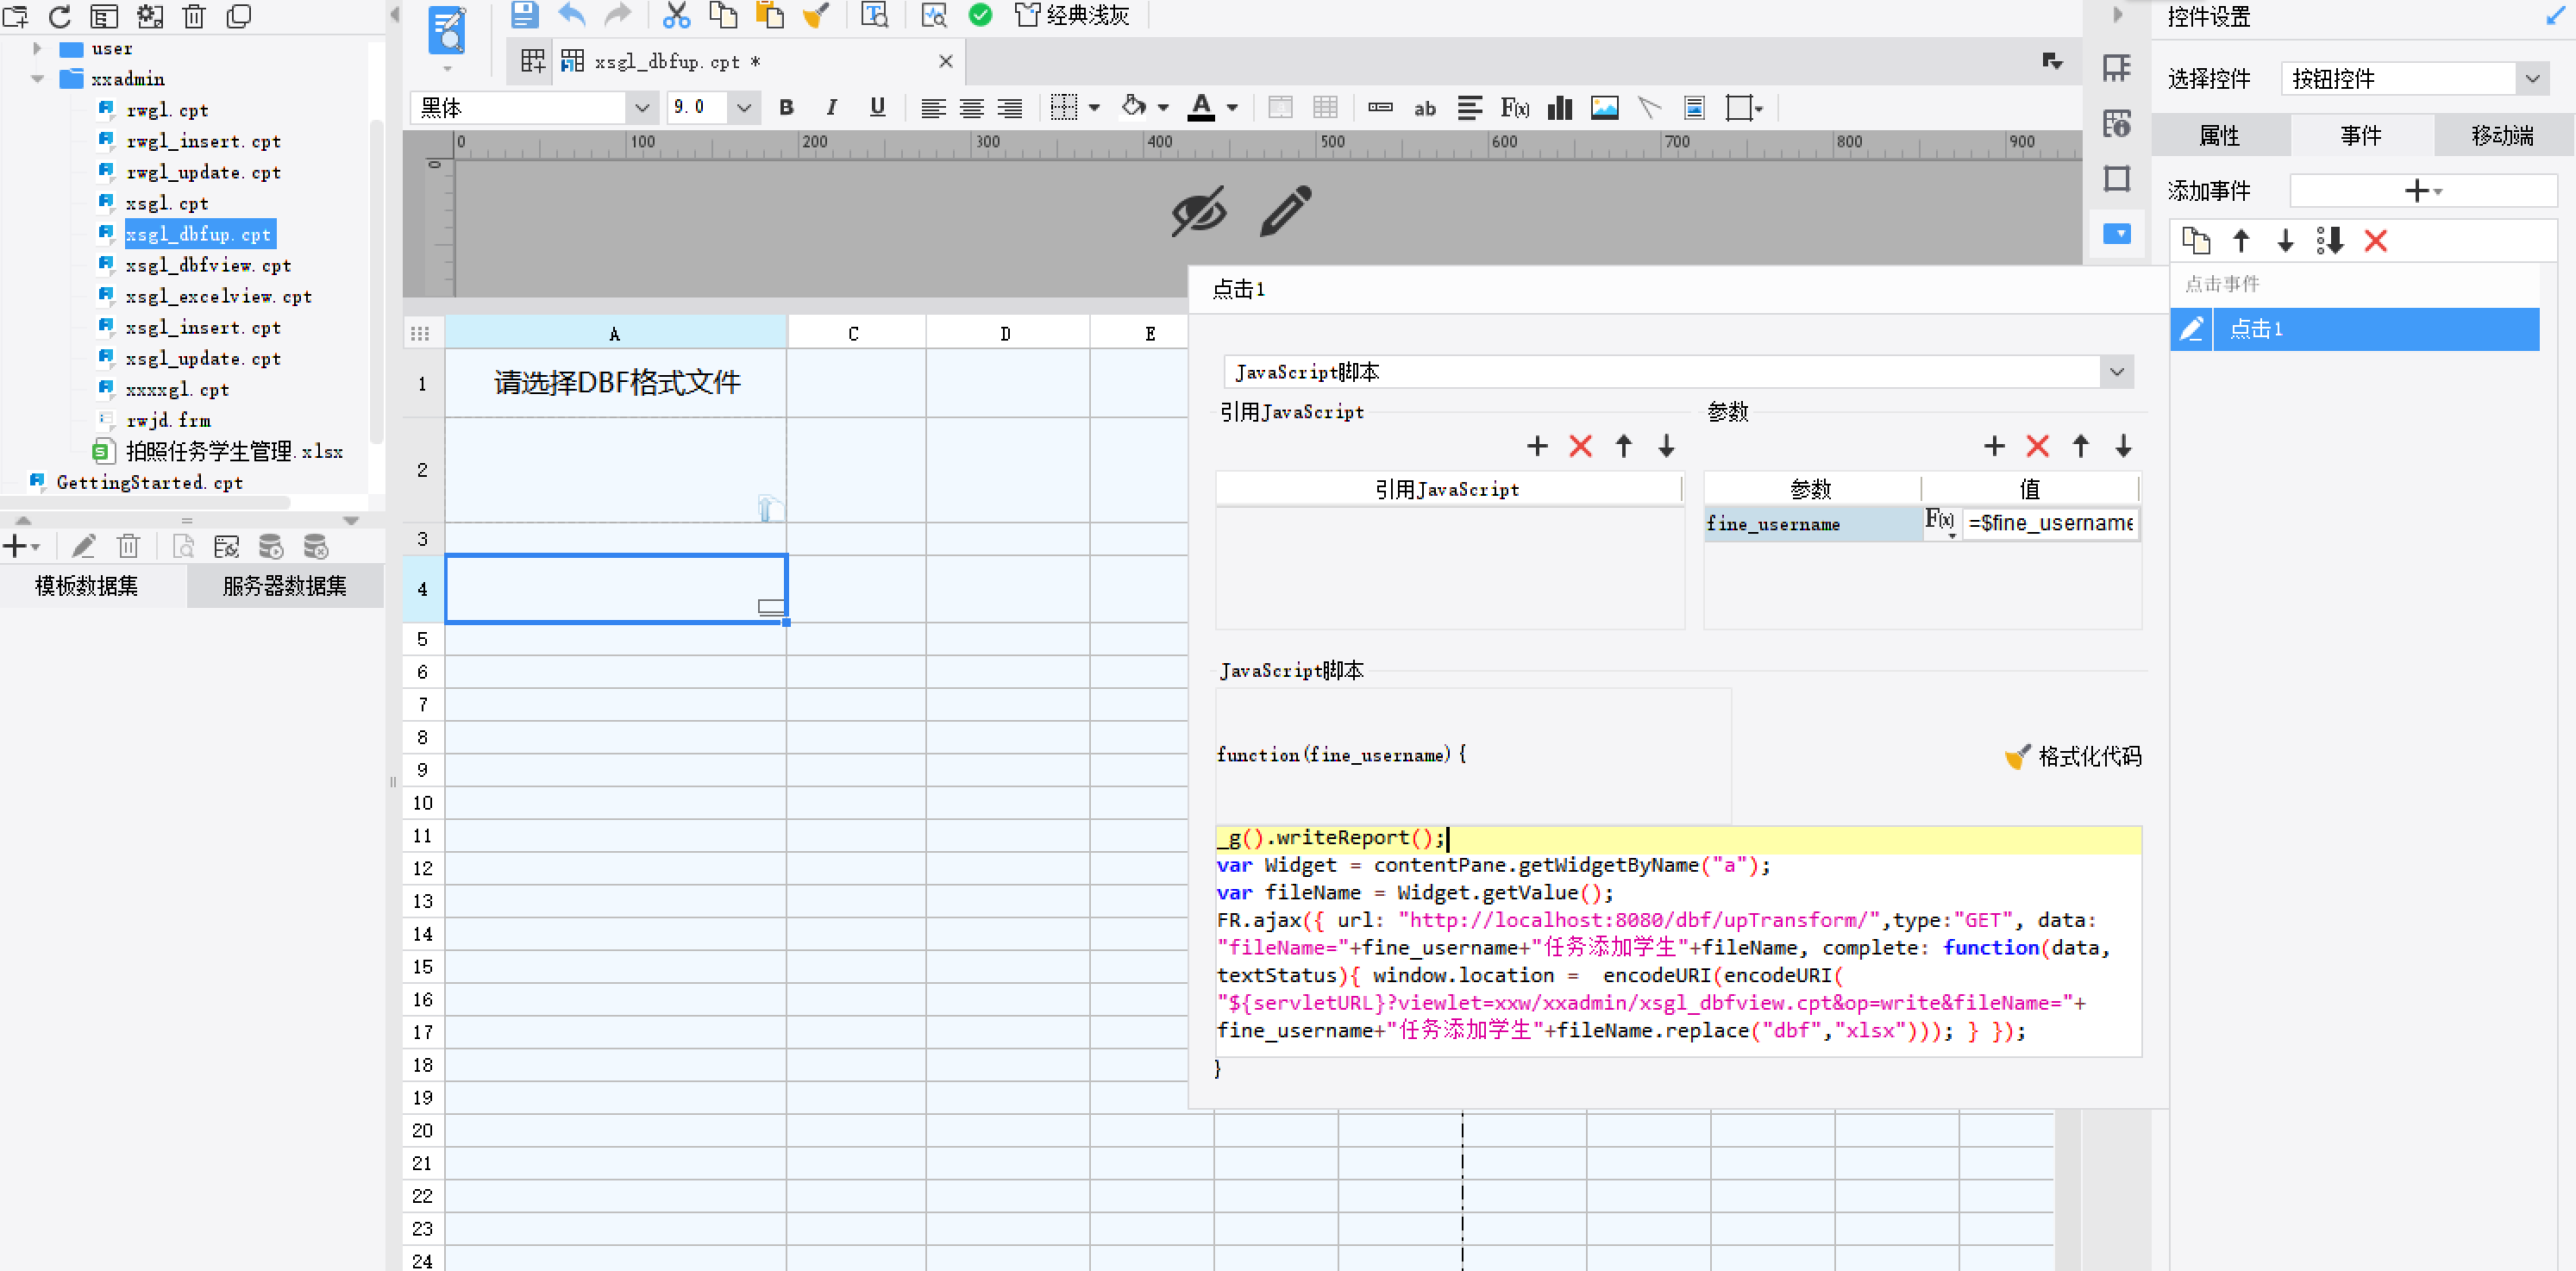
Task: Center align cell text
Action: pyautogui.click(x=971, y=108)
